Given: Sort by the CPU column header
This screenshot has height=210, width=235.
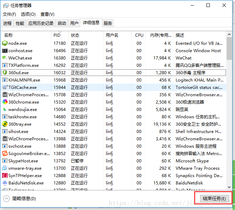Looking at the screenshot, I should [139, 35].
